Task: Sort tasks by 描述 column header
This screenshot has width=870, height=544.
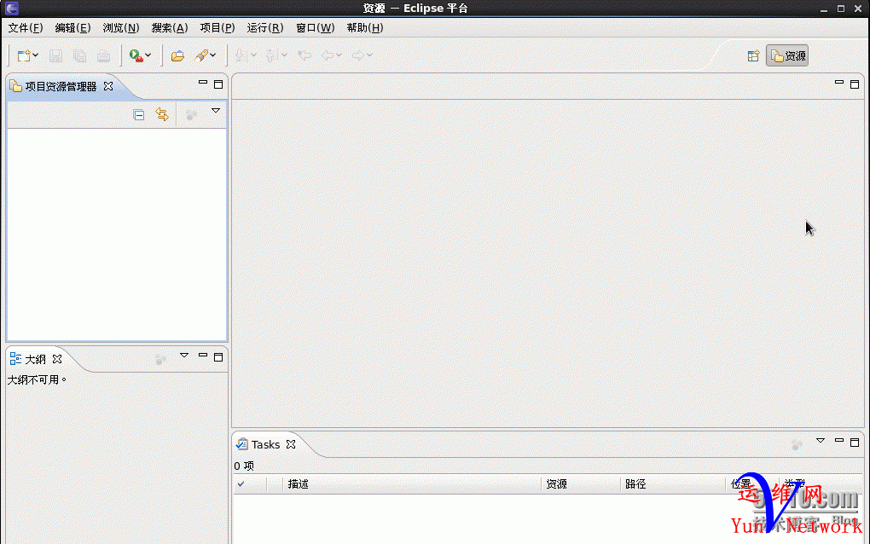Action: coord(298,484)
